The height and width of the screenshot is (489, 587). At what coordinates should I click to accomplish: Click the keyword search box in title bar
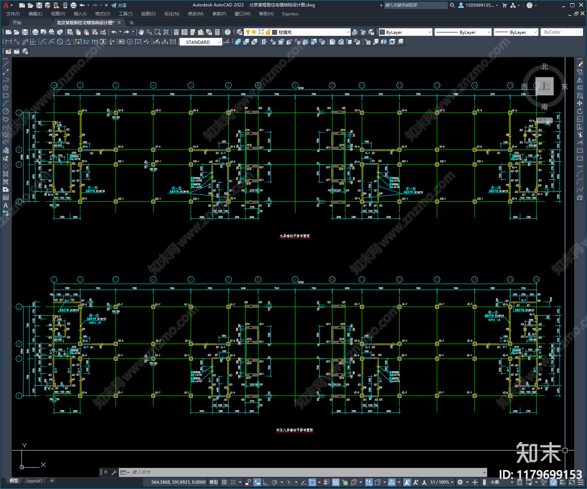(x=416, y=5)
